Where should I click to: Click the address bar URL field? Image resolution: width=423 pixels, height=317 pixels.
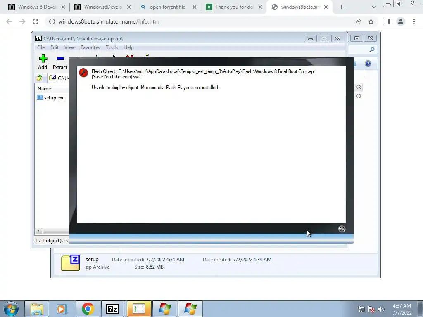click(200, 21)
